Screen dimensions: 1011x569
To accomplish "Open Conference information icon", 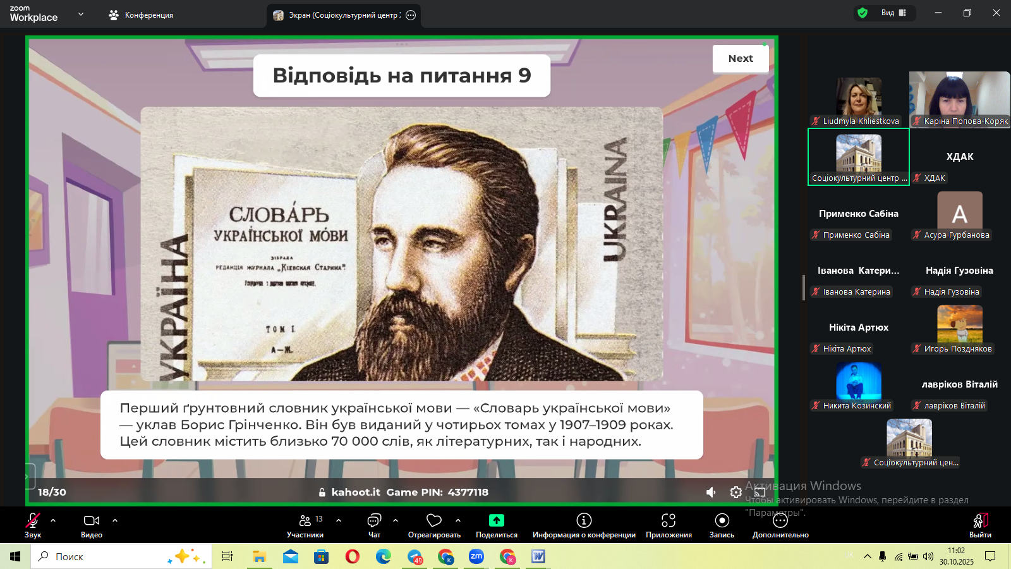I will [x=584, y=520].
